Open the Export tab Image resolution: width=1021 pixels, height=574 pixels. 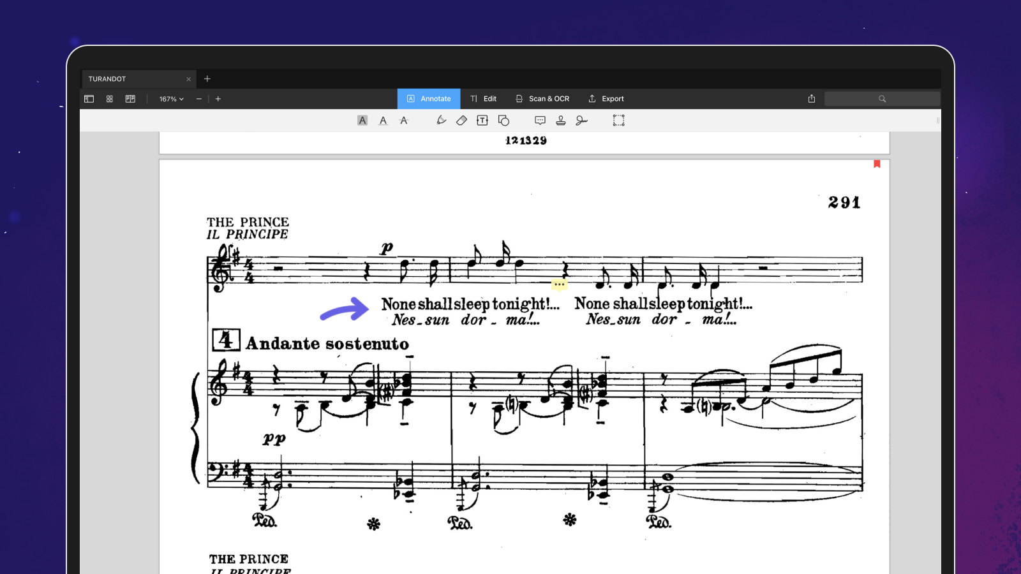click(606, 99)
